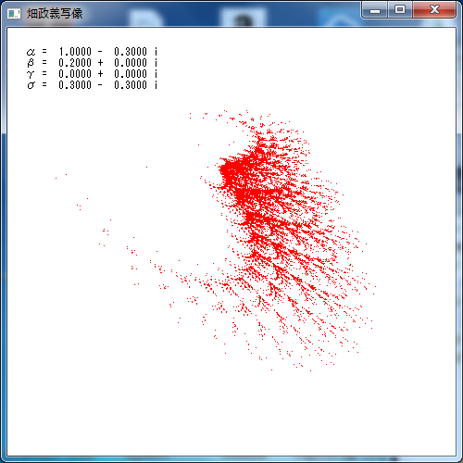Click the β symbol label
The width and height of the screenshot is (463, 463).
(x=31, y=63)
